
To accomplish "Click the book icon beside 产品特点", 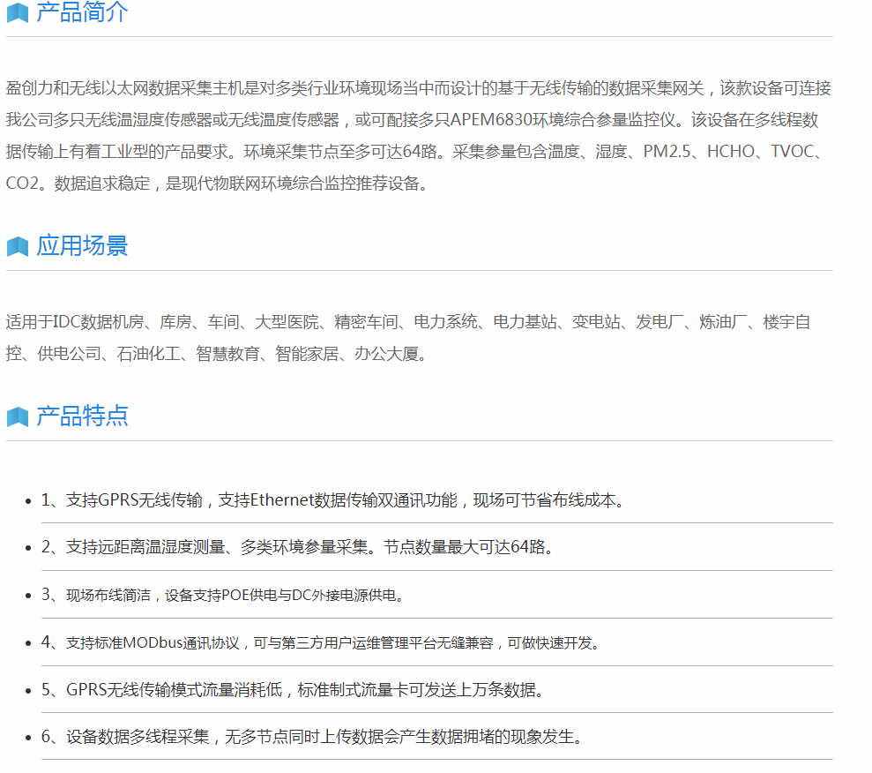I will (x=18, y=417).
